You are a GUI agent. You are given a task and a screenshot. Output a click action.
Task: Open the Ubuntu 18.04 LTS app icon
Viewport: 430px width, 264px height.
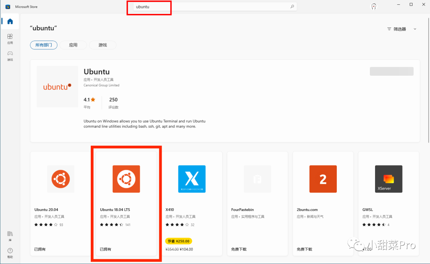[126, 179]
